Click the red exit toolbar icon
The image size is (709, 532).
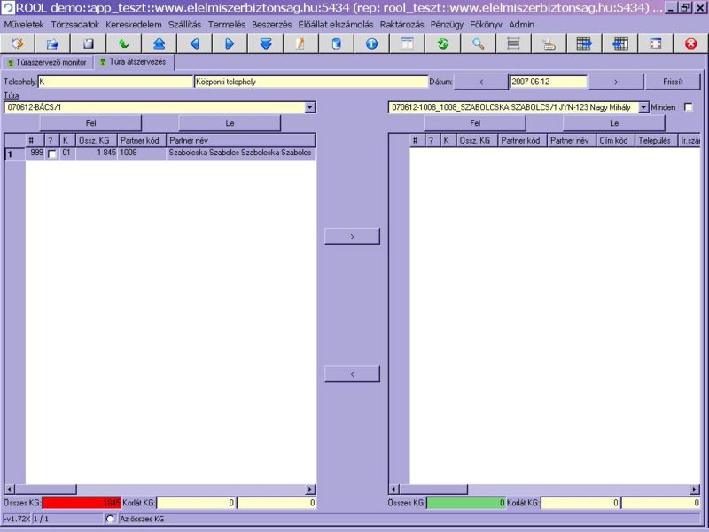tap(690, 43)
